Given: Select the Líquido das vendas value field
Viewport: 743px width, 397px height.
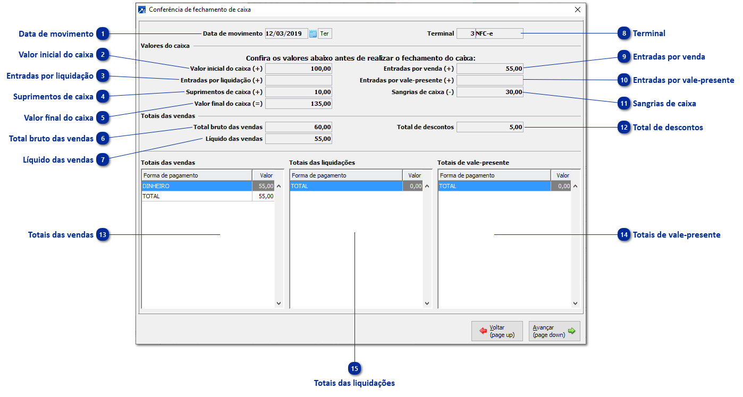Looking at the screenshot, I should (299, 139).
